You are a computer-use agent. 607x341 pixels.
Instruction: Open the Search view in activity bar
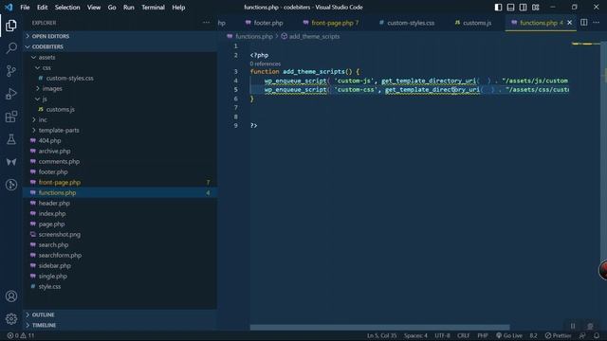pyautogui.click(x=11, y=48)
